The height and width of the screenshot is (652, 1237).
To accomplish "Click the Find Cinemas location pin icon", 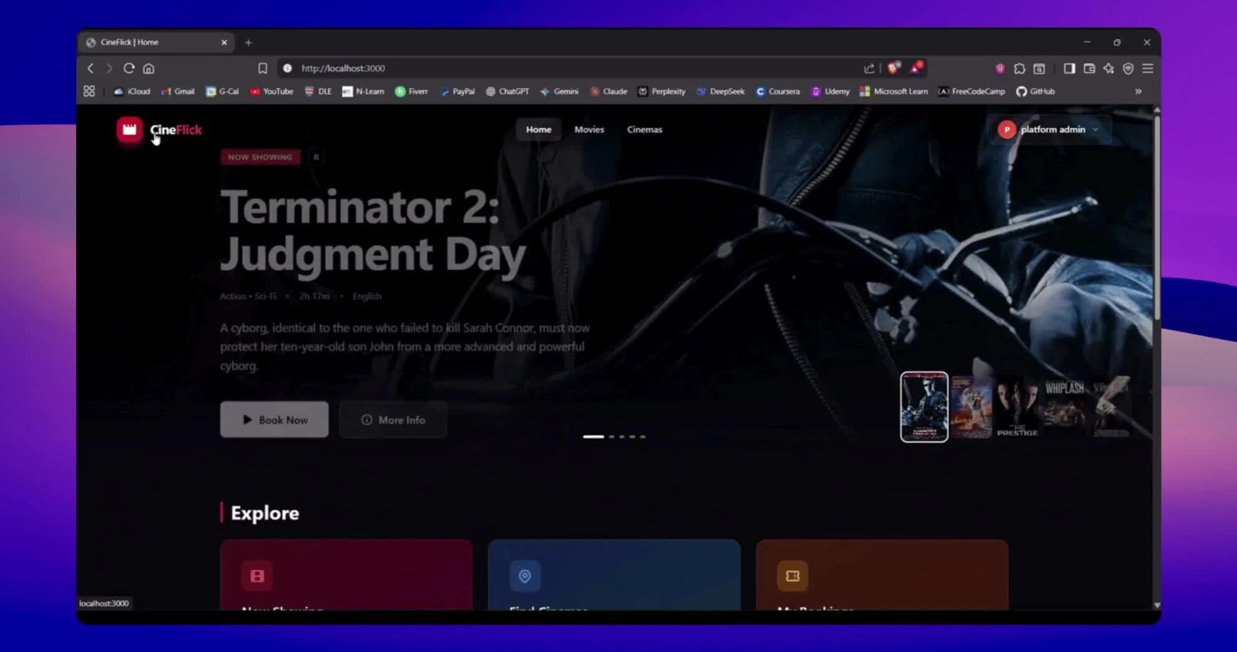I will click(x=525, y=576).
